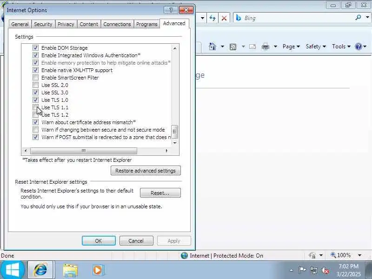The height and width of the screenshot is (279, 372).
Task: Open the search provider dropdown arrow
Action: click(367, 17)
